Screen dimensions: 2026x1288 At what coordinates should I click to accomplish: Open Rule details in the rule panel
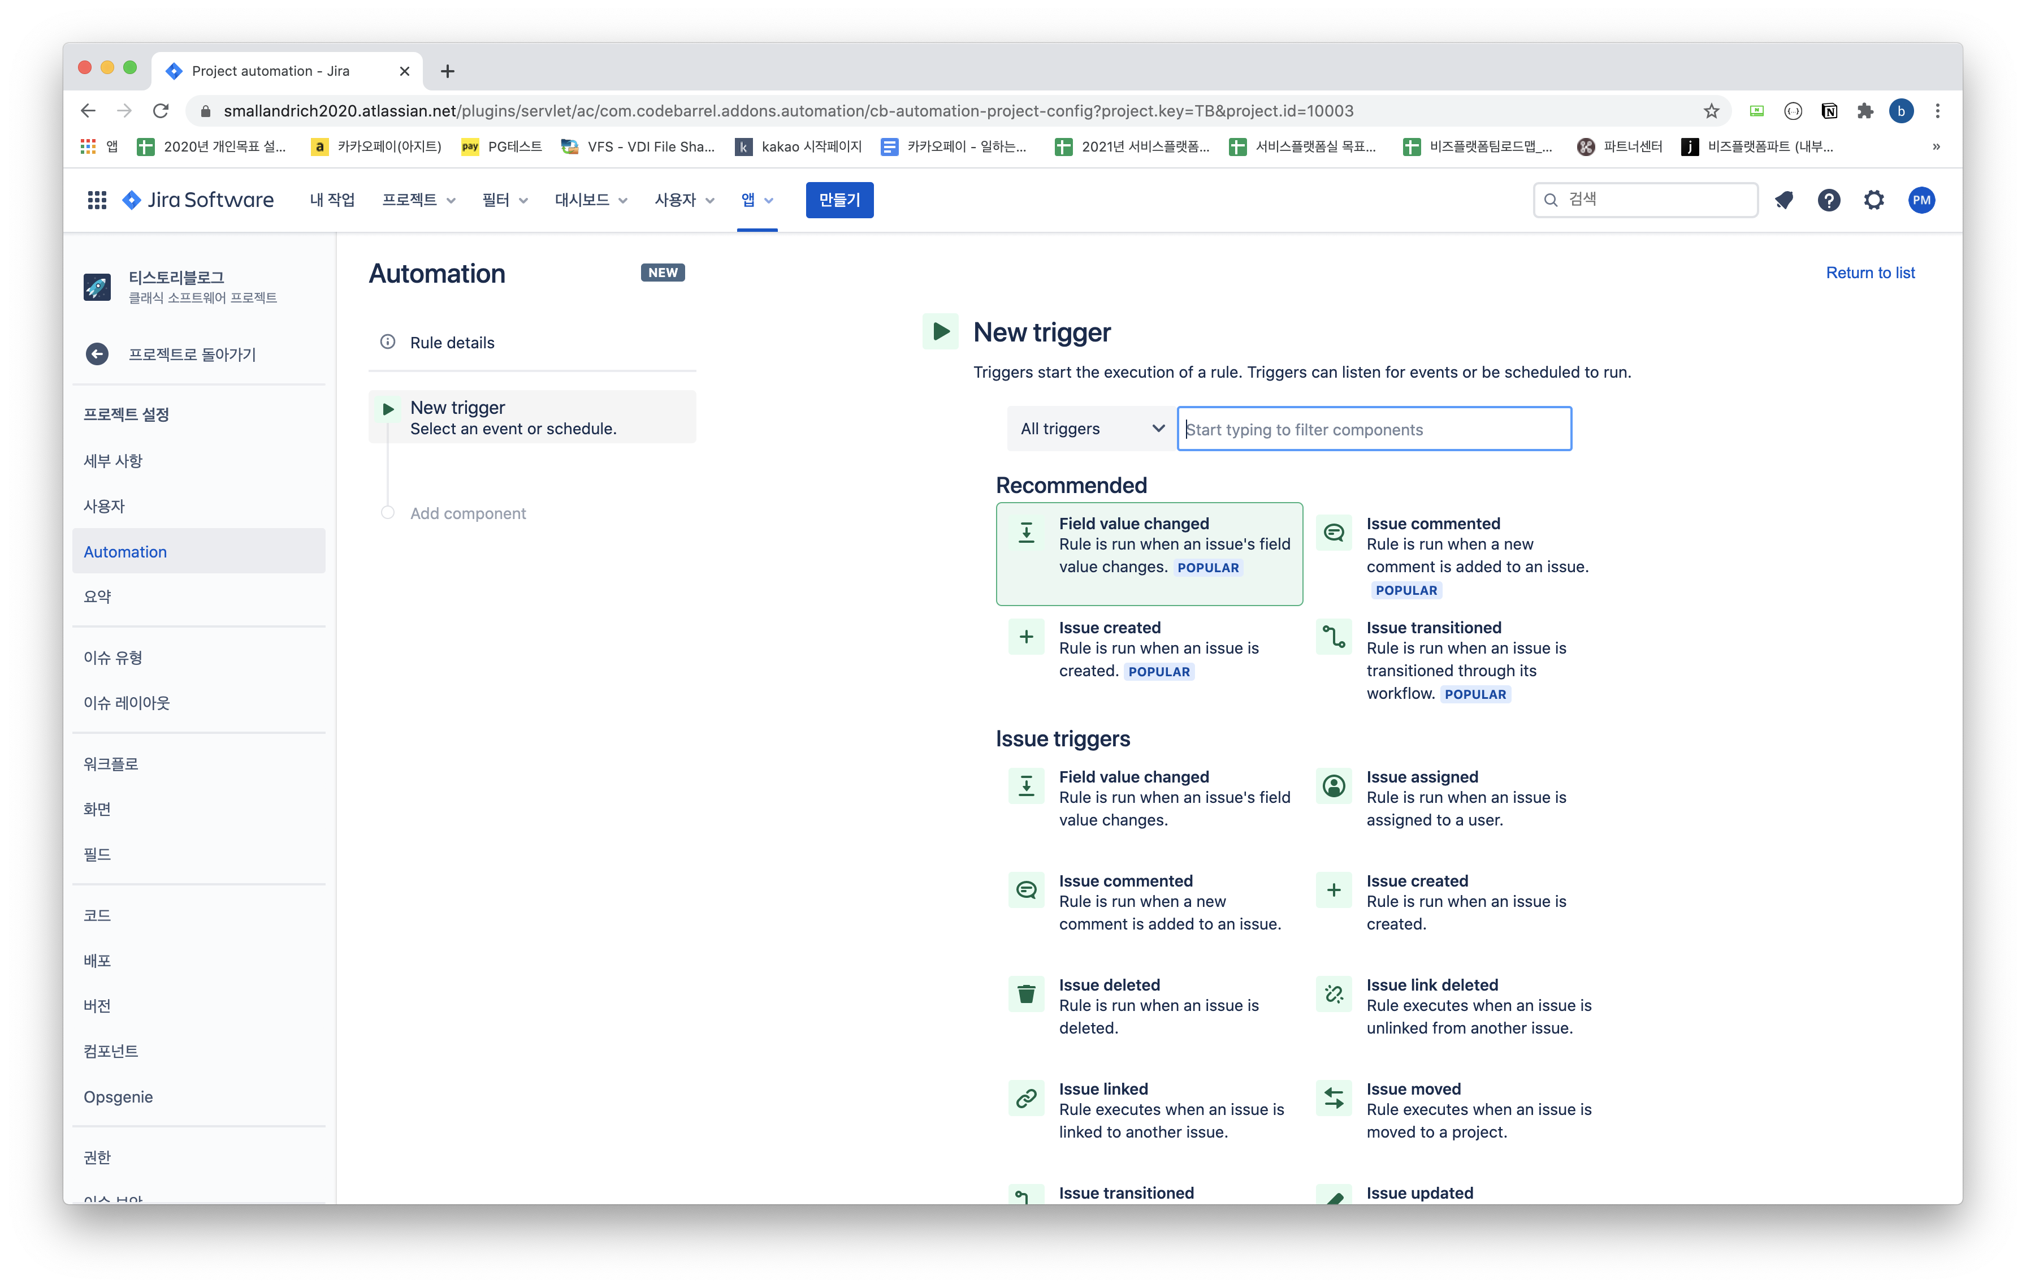click(452, 343)
